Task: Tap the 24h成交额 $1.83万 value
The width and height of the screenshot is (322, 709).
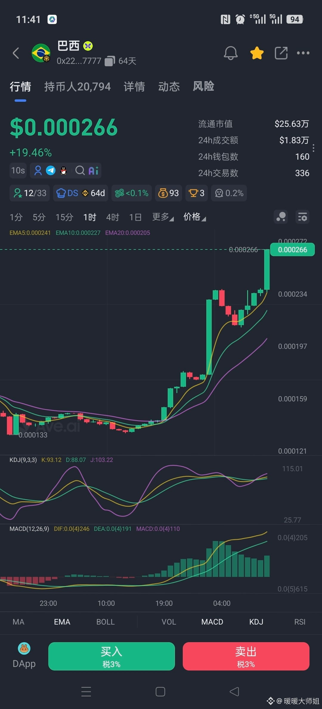Action: (x=294, y=140)
